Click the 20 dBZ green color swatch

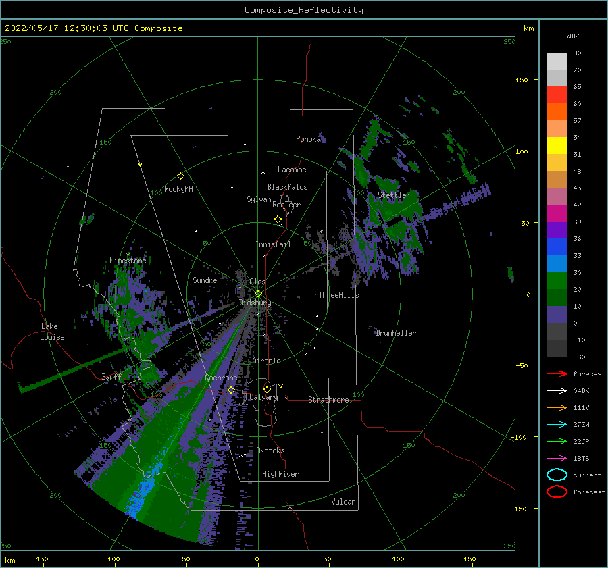coord(557,281)
